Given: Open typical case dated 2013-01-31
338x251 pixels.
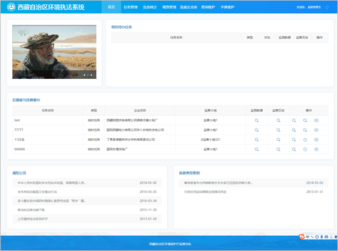Looking at the screenshot, I should tap(253, 192).
